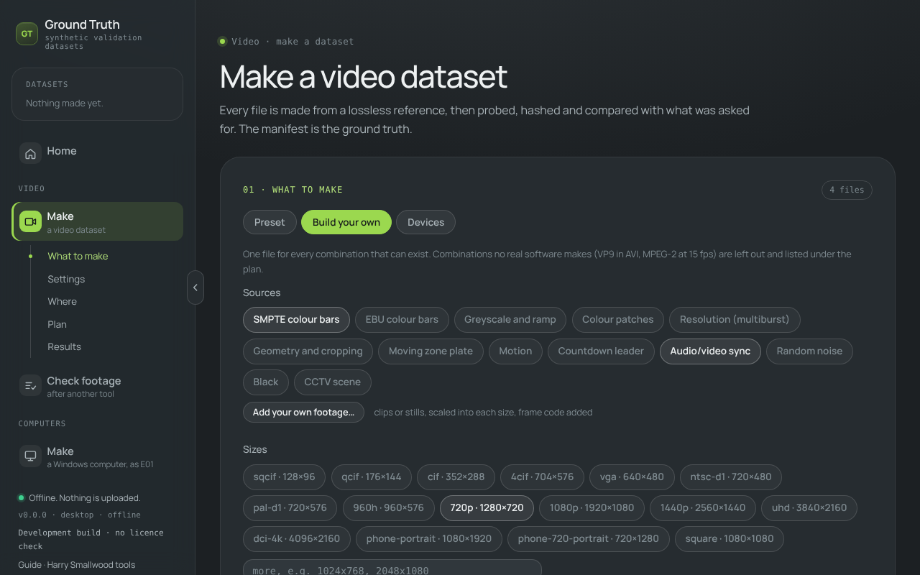Enable the CCTV scene source
Viewport: 920px width, 575px height.
(x=332, y=382)
